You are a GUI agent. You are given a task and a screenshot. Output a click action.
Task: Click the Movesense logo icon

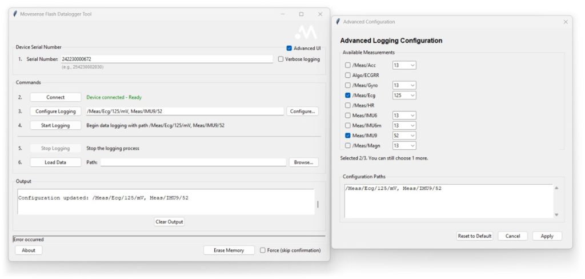tap(306, 33)
